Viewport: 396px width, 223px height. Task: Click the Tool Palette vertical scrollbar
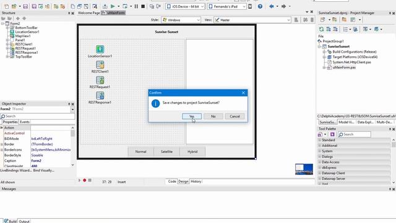pyautogui.click(x=394, y=161)
